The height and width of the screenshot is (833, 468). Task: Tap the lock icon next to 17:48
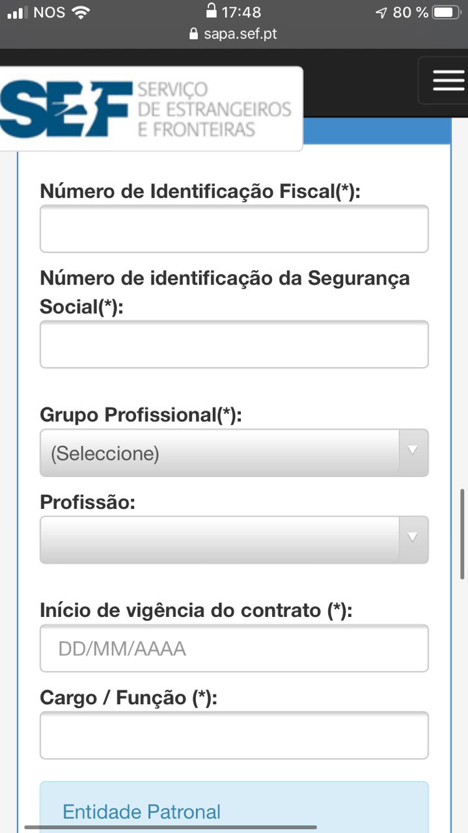[211, 10]
